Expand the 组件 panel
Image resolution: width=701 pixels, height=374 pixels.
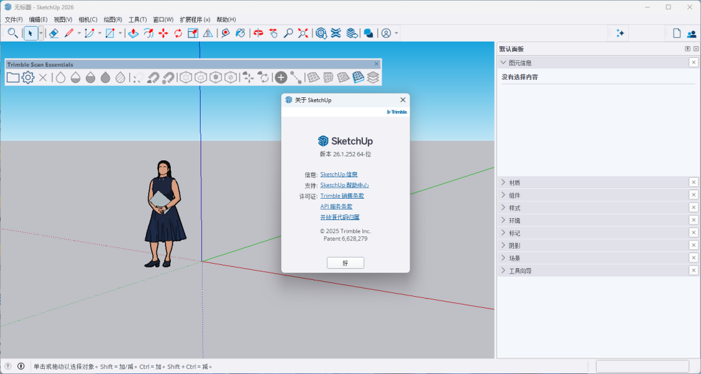pyautogui.click(x=504, y=195)
